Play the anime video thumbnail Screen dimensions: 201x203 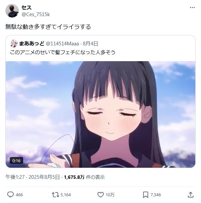100,115
